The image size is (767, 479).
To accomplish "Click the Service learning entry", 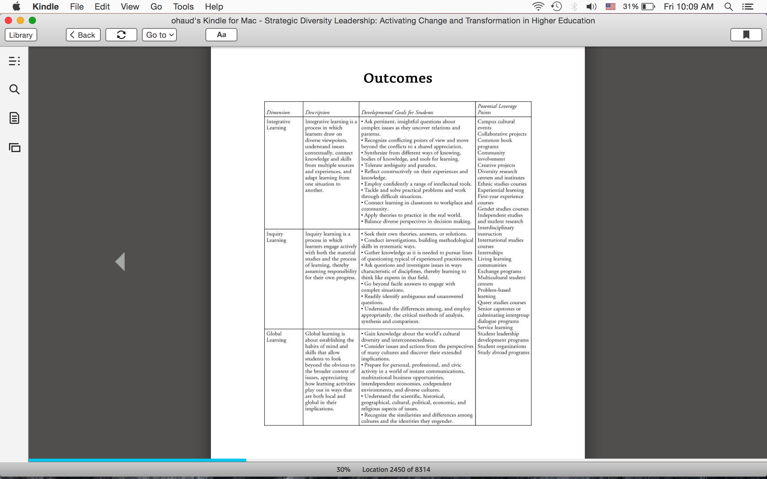I will coord(495,328).
